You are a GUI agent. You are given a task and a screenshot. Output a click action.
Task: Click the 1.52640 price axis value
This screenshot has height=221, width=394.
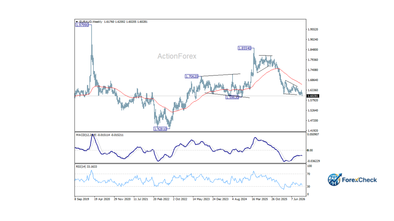(313, 110)
